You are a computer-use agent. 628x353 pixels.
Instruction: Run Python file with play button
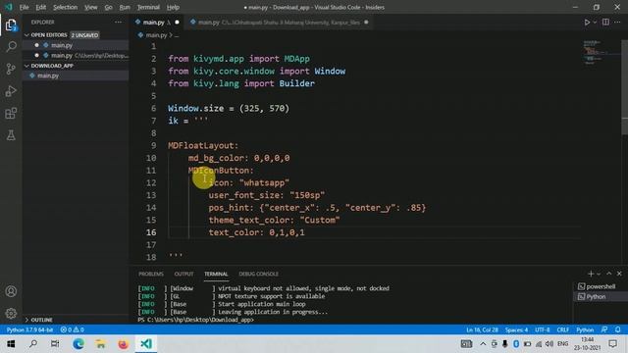coord(587,23)
